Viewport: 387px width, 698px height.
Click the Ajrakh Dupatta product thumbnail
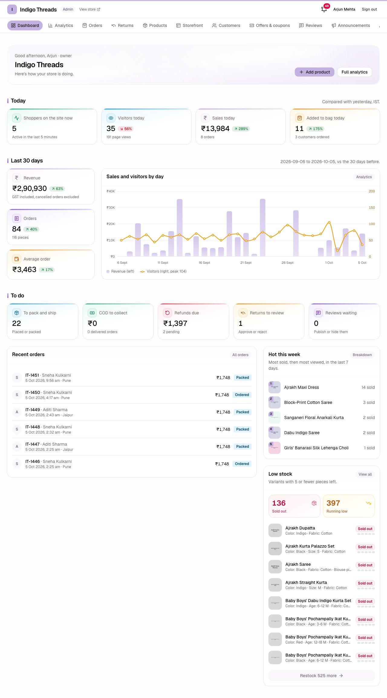pyautogui.click(x=275, y=530)
